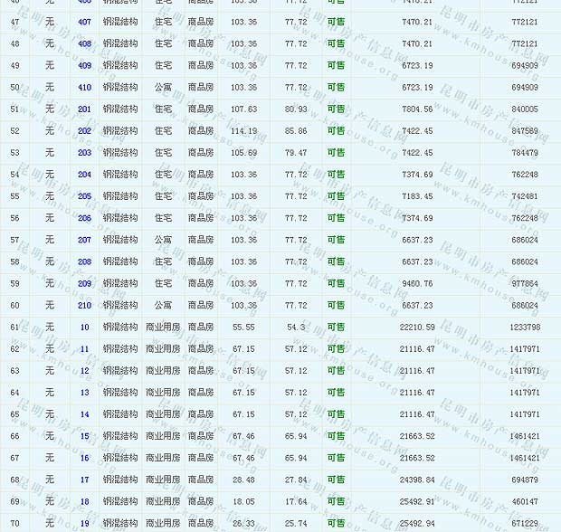Select apartment unit 410 link
Viewport: 561px width, 532px height.
tap(84, 88)
